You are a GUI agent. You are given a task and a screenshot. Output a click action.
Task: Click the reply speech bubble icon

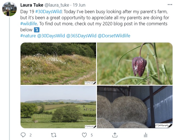coord(23,135)
